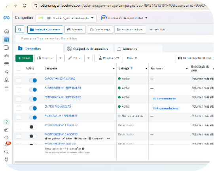Check the select-all header checkbox
This screenshot has width=214, height=171.
click(x=19, y=68)
